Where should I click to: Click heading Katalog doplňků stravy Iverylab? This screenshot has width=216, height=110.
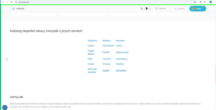46,31
